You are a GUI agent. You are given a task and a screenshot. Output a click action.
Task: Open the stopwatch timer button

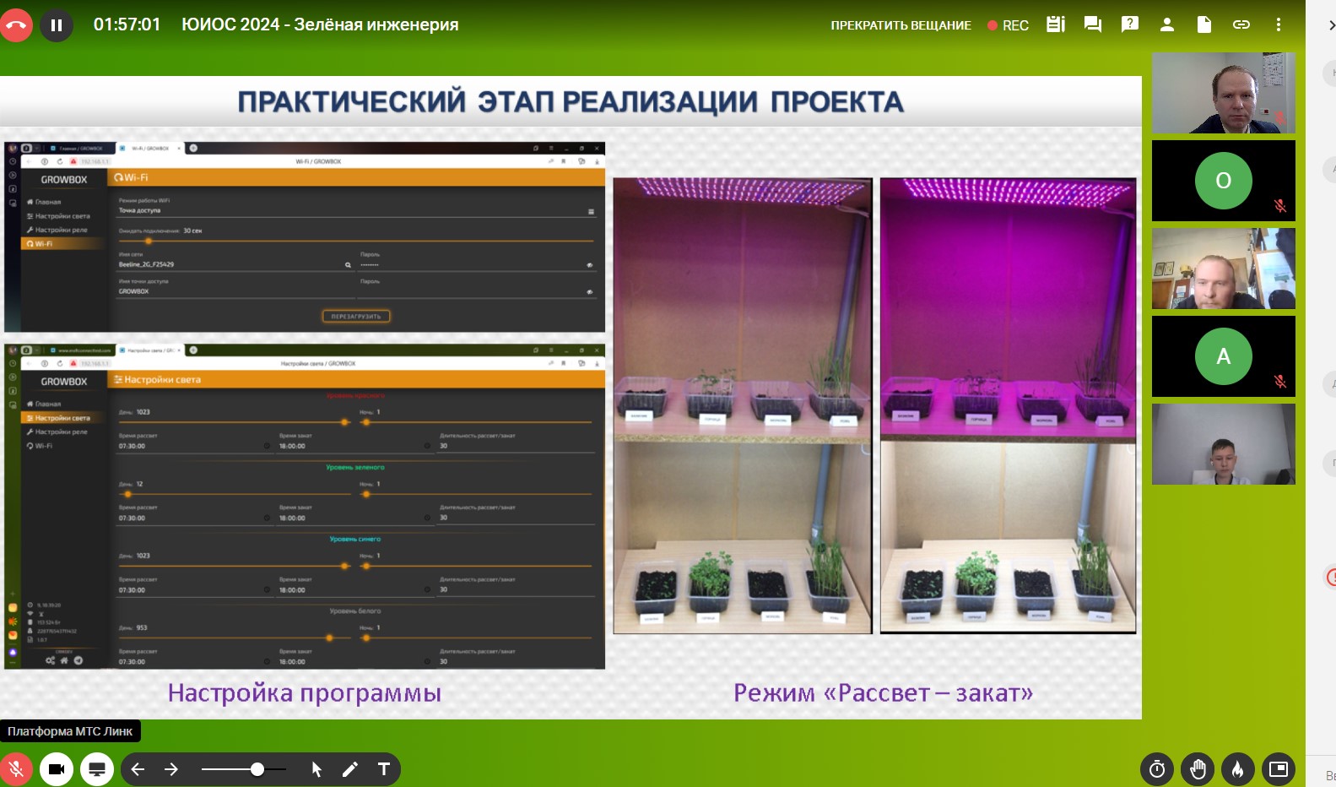click(x=1157, y=769)
